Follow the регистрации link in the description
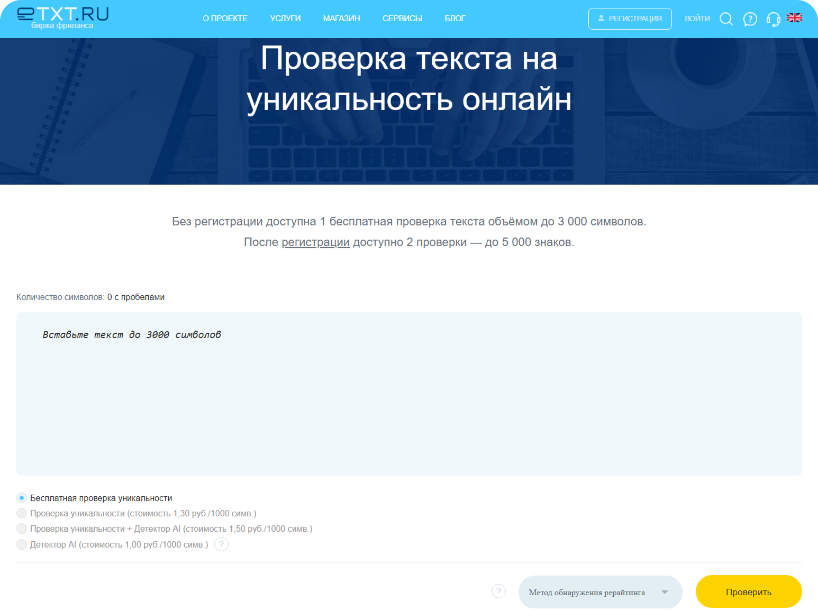The image size is (818, 610). [x=315, y=242]
